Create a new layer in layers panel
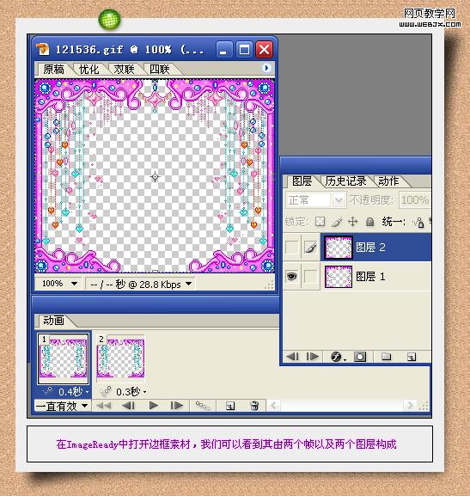470x496 pixels. (x=412, y=357)
